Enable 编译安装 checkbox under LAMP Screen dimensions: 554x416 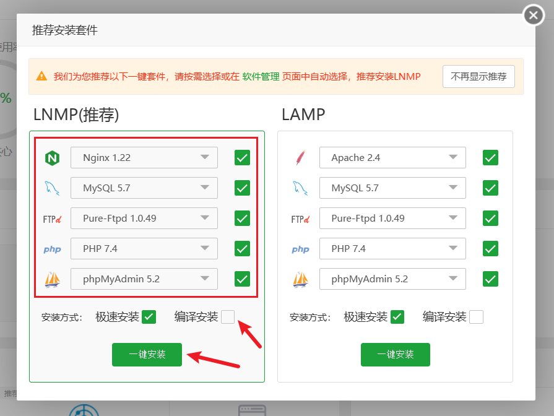coord(476,317)
